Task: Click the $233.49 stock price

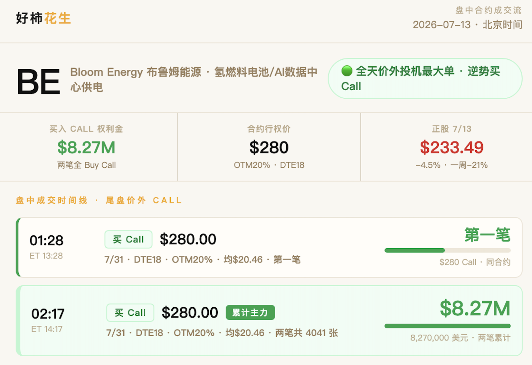Action: pos(451,147)
